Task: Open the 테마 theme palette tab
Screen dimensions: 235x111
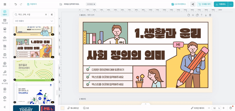Action: click(x=5, y=99)
